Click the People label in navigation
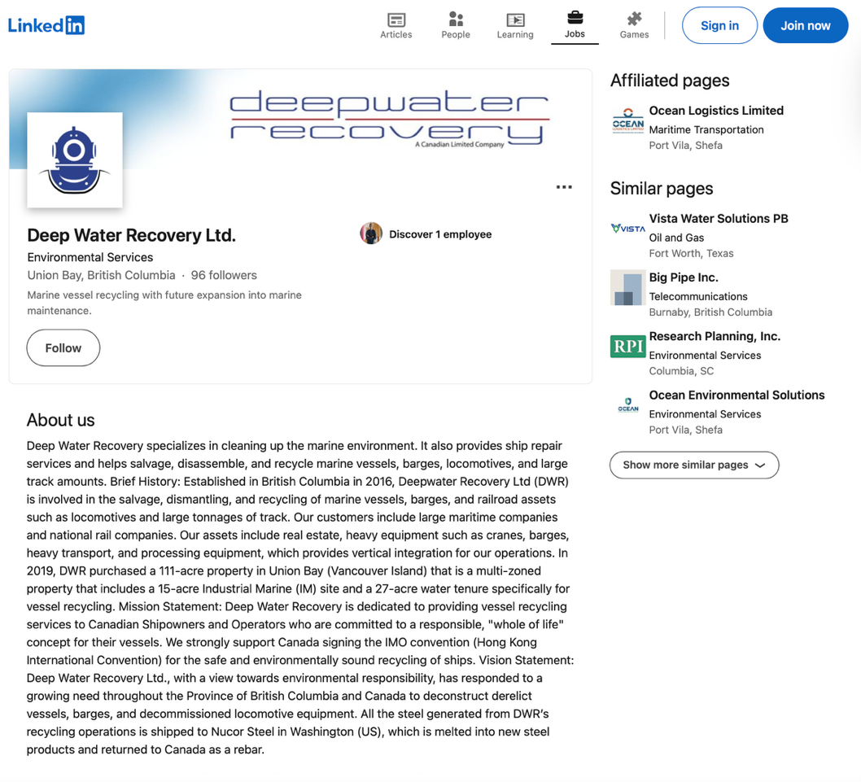The image size is (861, 782). tap(456, 35)
